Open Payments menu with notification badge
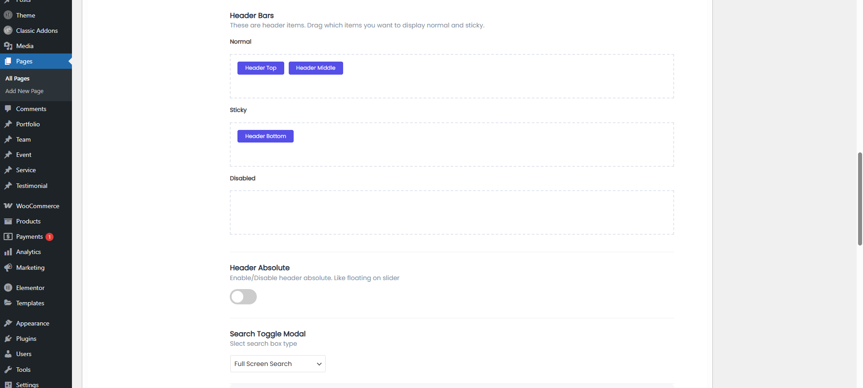This screenshot has height=388, width=863. point(30,236)
